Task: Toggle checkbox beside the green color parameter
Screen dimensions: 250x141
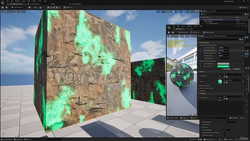Action: (x=202, y=66)
